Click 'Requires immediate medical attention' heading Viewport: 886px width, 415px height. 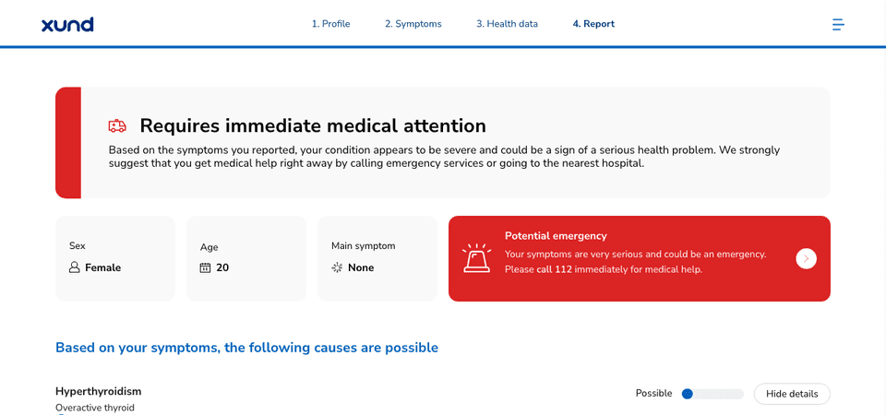[x=313, y=125]
